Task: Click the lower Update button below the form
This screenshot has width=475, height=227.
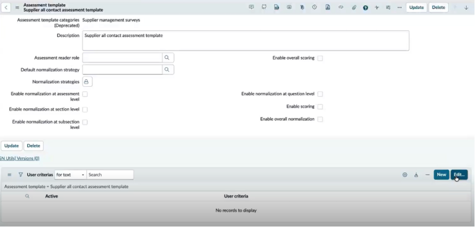Action: pyautogui.click(x=11, y=146)
